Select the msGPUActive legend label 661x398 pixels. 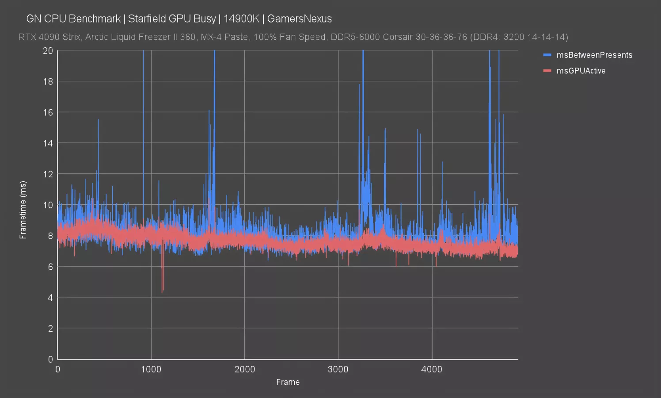[x=581, y=71]
